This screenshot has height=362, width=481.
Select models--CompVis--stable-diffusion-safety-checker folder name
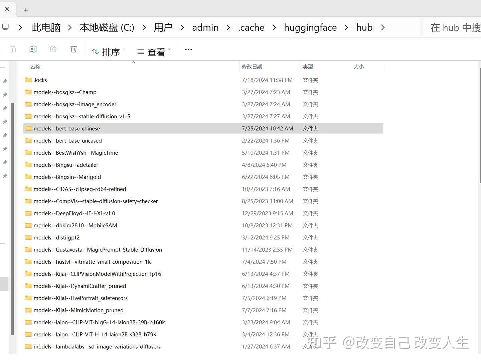[96, 201]
